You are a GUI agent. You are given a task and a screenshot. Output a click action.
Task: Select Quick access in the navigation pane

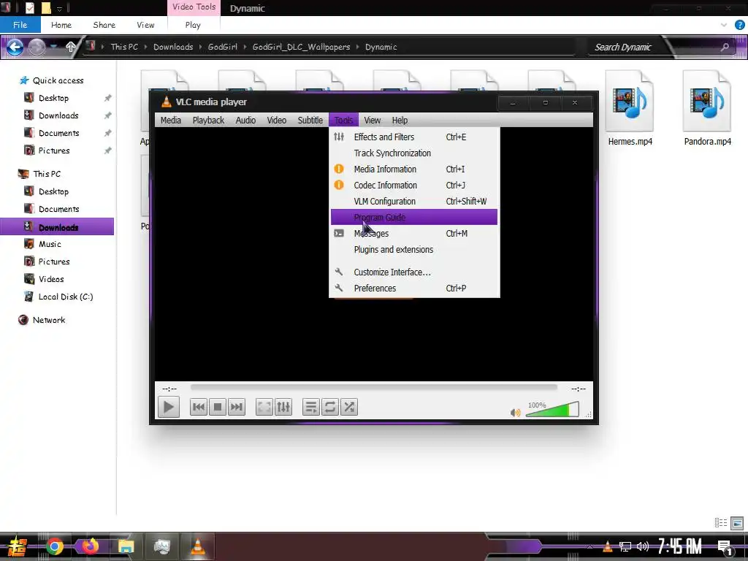58,80
